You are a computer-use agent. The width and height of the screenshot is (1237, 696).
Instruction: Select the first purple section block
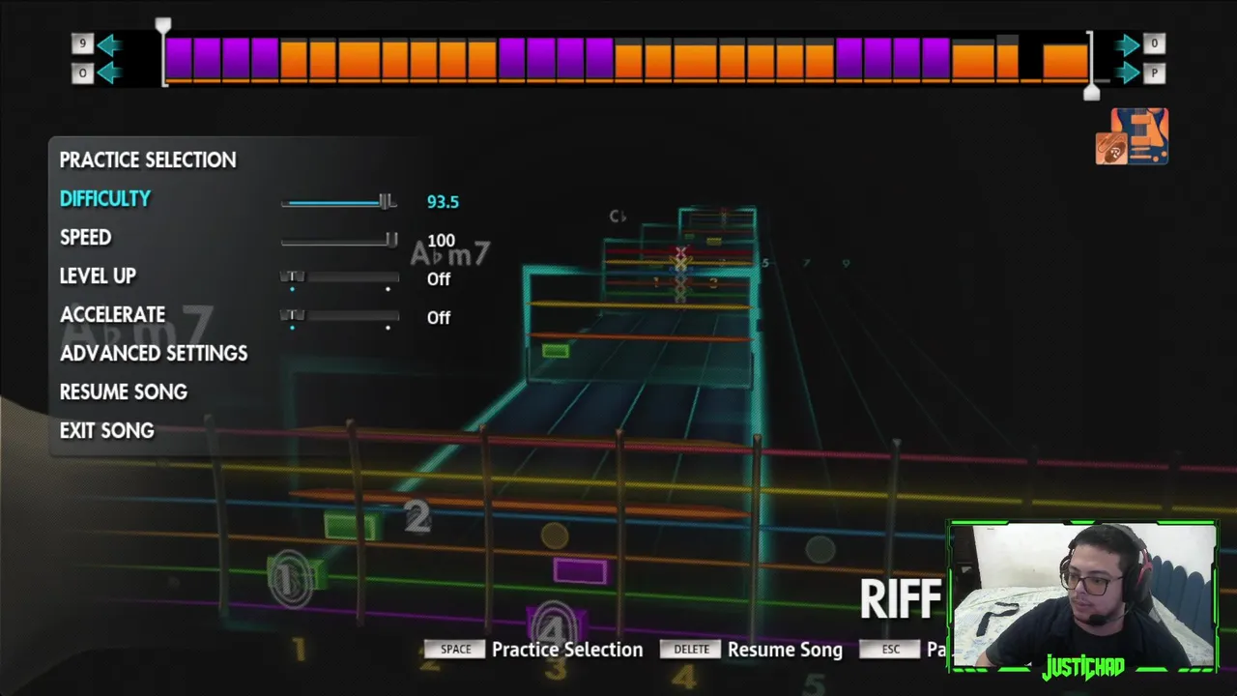179,59
